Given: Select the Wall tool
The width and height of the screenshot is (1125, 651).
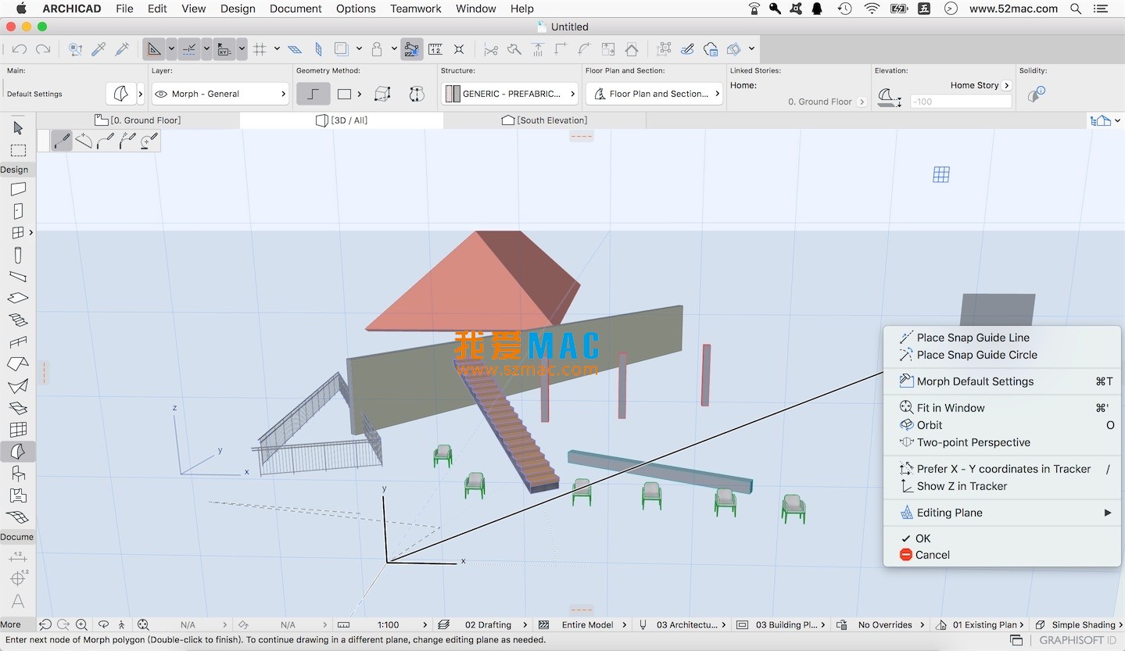Looking at the screenshot, I should point(18,189).
